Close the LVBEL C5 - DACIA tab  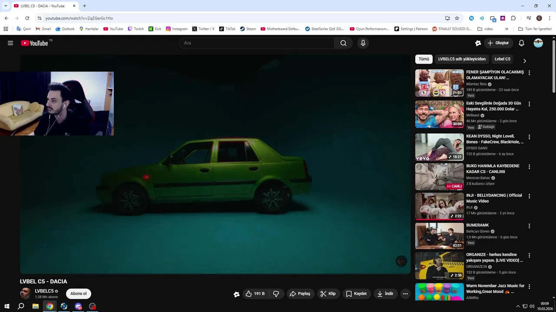74,6
